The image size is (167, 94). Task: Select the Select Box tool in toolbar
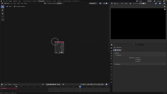[3, 7]
